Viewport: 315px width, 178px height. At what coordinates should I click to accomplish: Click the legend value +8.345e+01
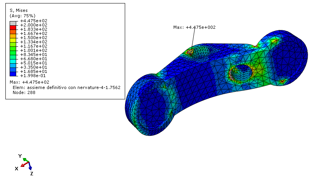[34, 54]
